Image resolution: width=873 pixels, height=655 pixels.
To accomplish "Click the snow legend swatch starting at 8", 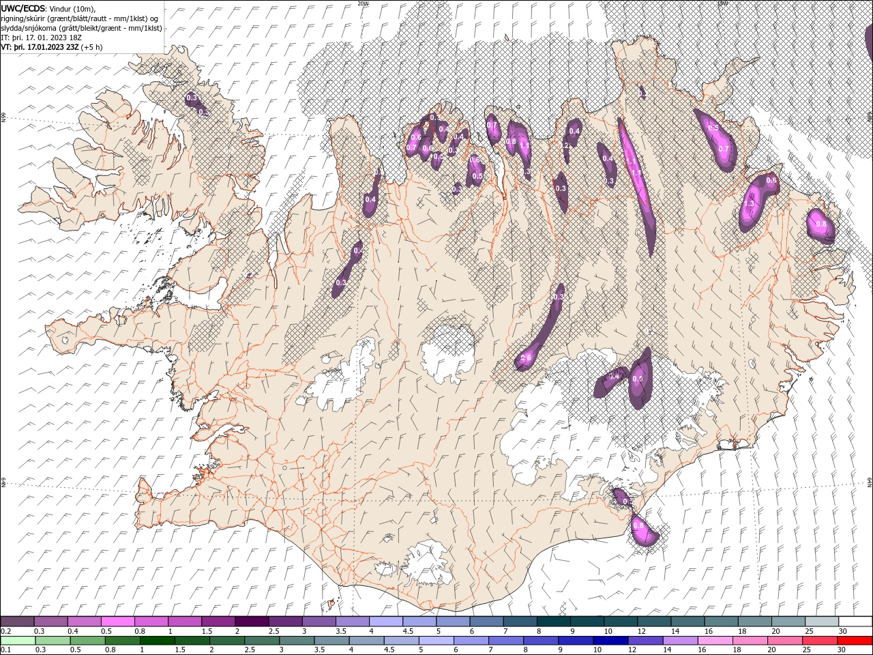I will coord(554,622).
